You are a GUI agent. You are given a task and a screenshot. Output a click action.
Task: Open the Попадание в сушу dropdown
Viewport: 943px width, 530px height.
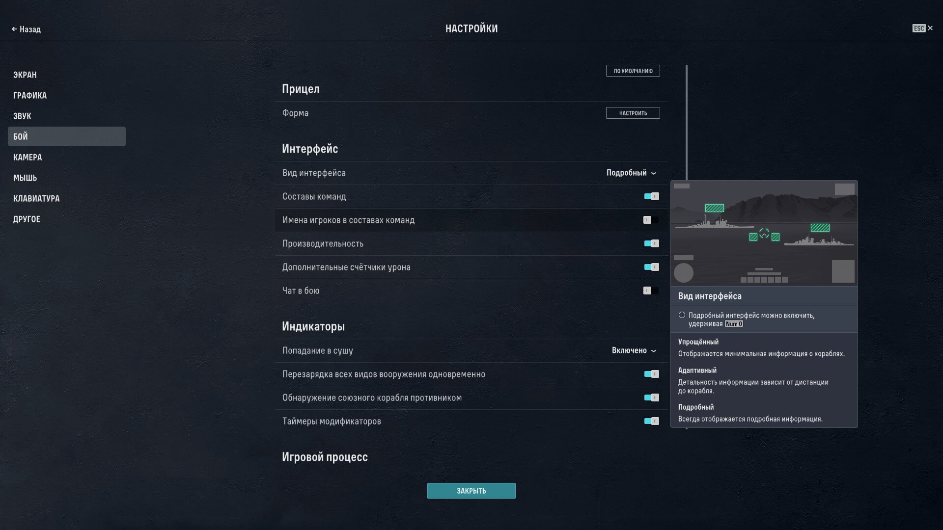point(629,350)
